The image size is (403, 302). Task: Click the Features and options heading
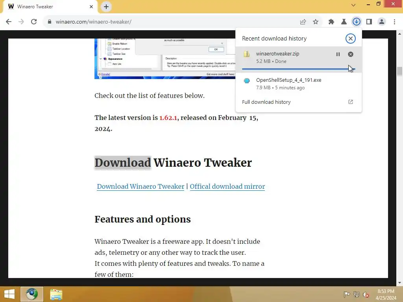pos(142,219)
